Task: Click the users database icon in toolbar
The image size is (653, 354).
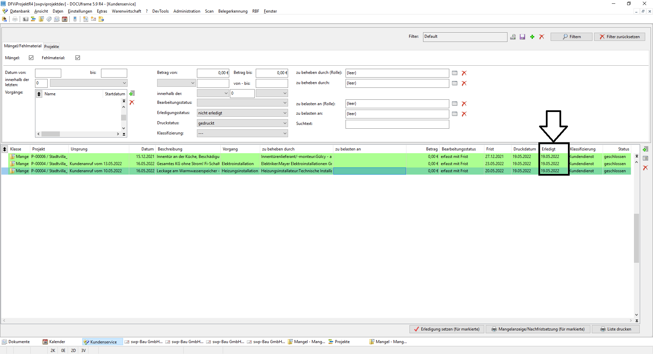Action: (4, 19)
